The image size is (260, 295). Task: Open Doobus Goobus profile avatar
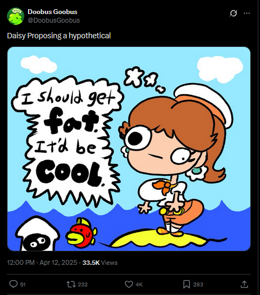(16, 16)
